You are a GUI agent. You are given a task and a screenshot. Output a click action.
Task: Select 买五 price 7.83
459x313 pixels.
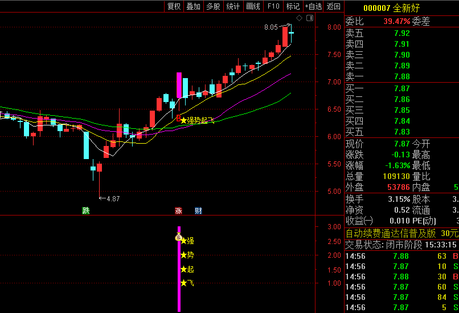pos(402,132)
